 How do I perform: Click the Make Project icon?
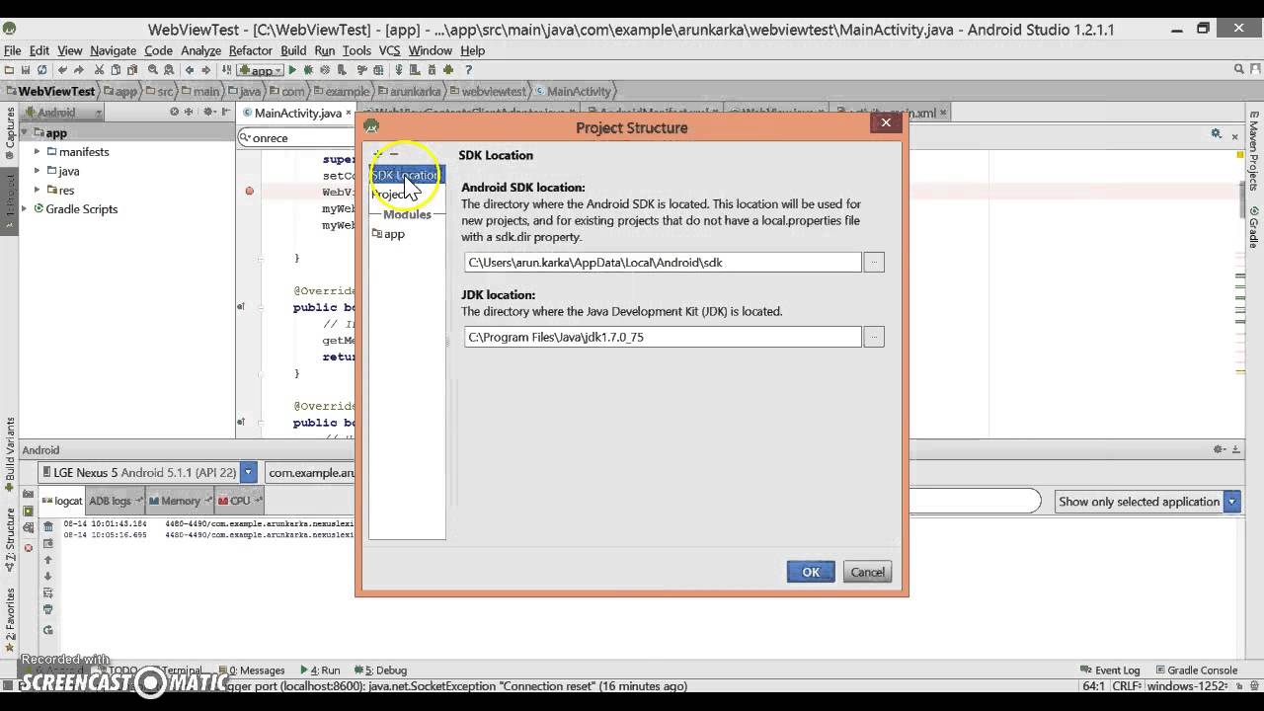click(226, 70)
